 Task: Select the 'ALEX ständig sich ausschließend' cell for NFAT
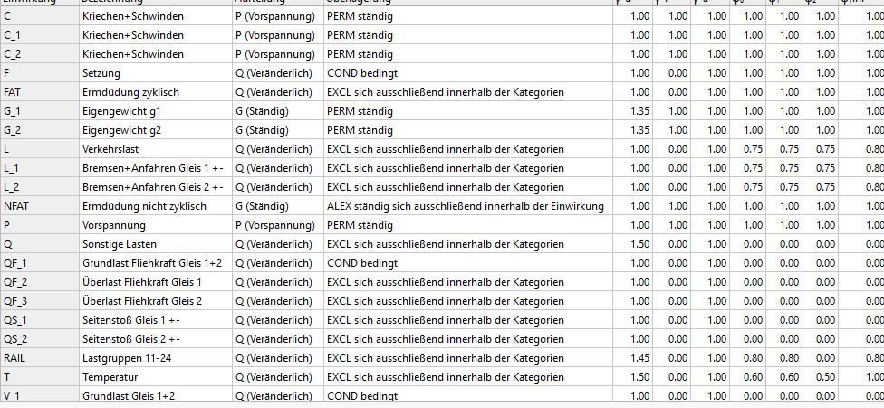468,206
